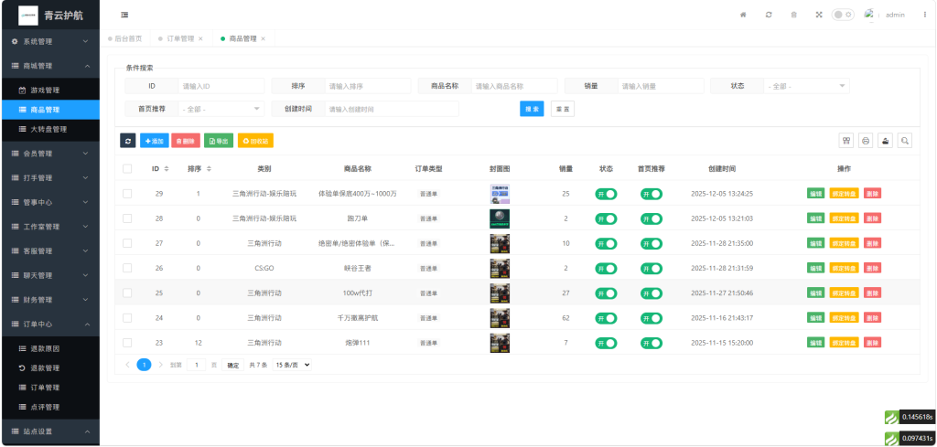
Task: Sort the table by the ID column arrows
Action: (x=167, y=169)
